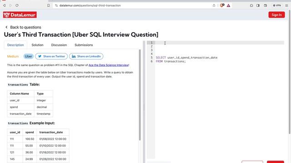Screen dimensions: 291x163
Task: Click the Medium difficulty label
Action: [13, 56]
